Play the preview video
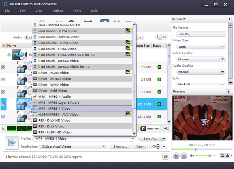This screenshot has width=234, height=169. click(176, 156)
